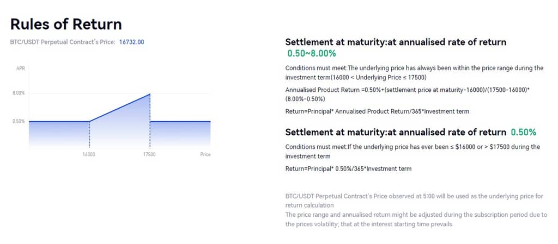Select the 16732.00 contract price value
The image size is (558, 244).
(x=131, y=42)
